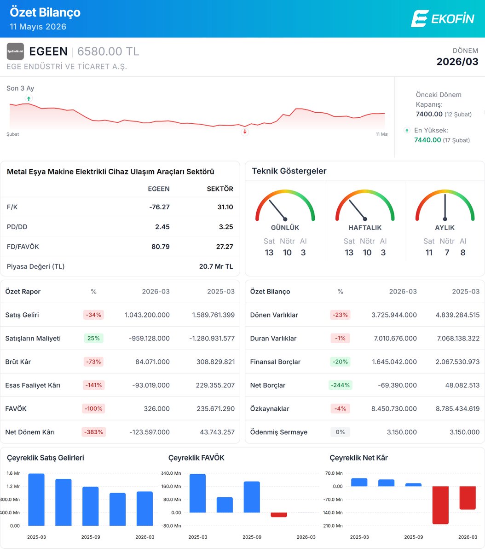Image resolution: width=485 pixels, height=552 pixels.
Task: Click the green up-arrow high marker on chart
Action: (x=29, y=98)
